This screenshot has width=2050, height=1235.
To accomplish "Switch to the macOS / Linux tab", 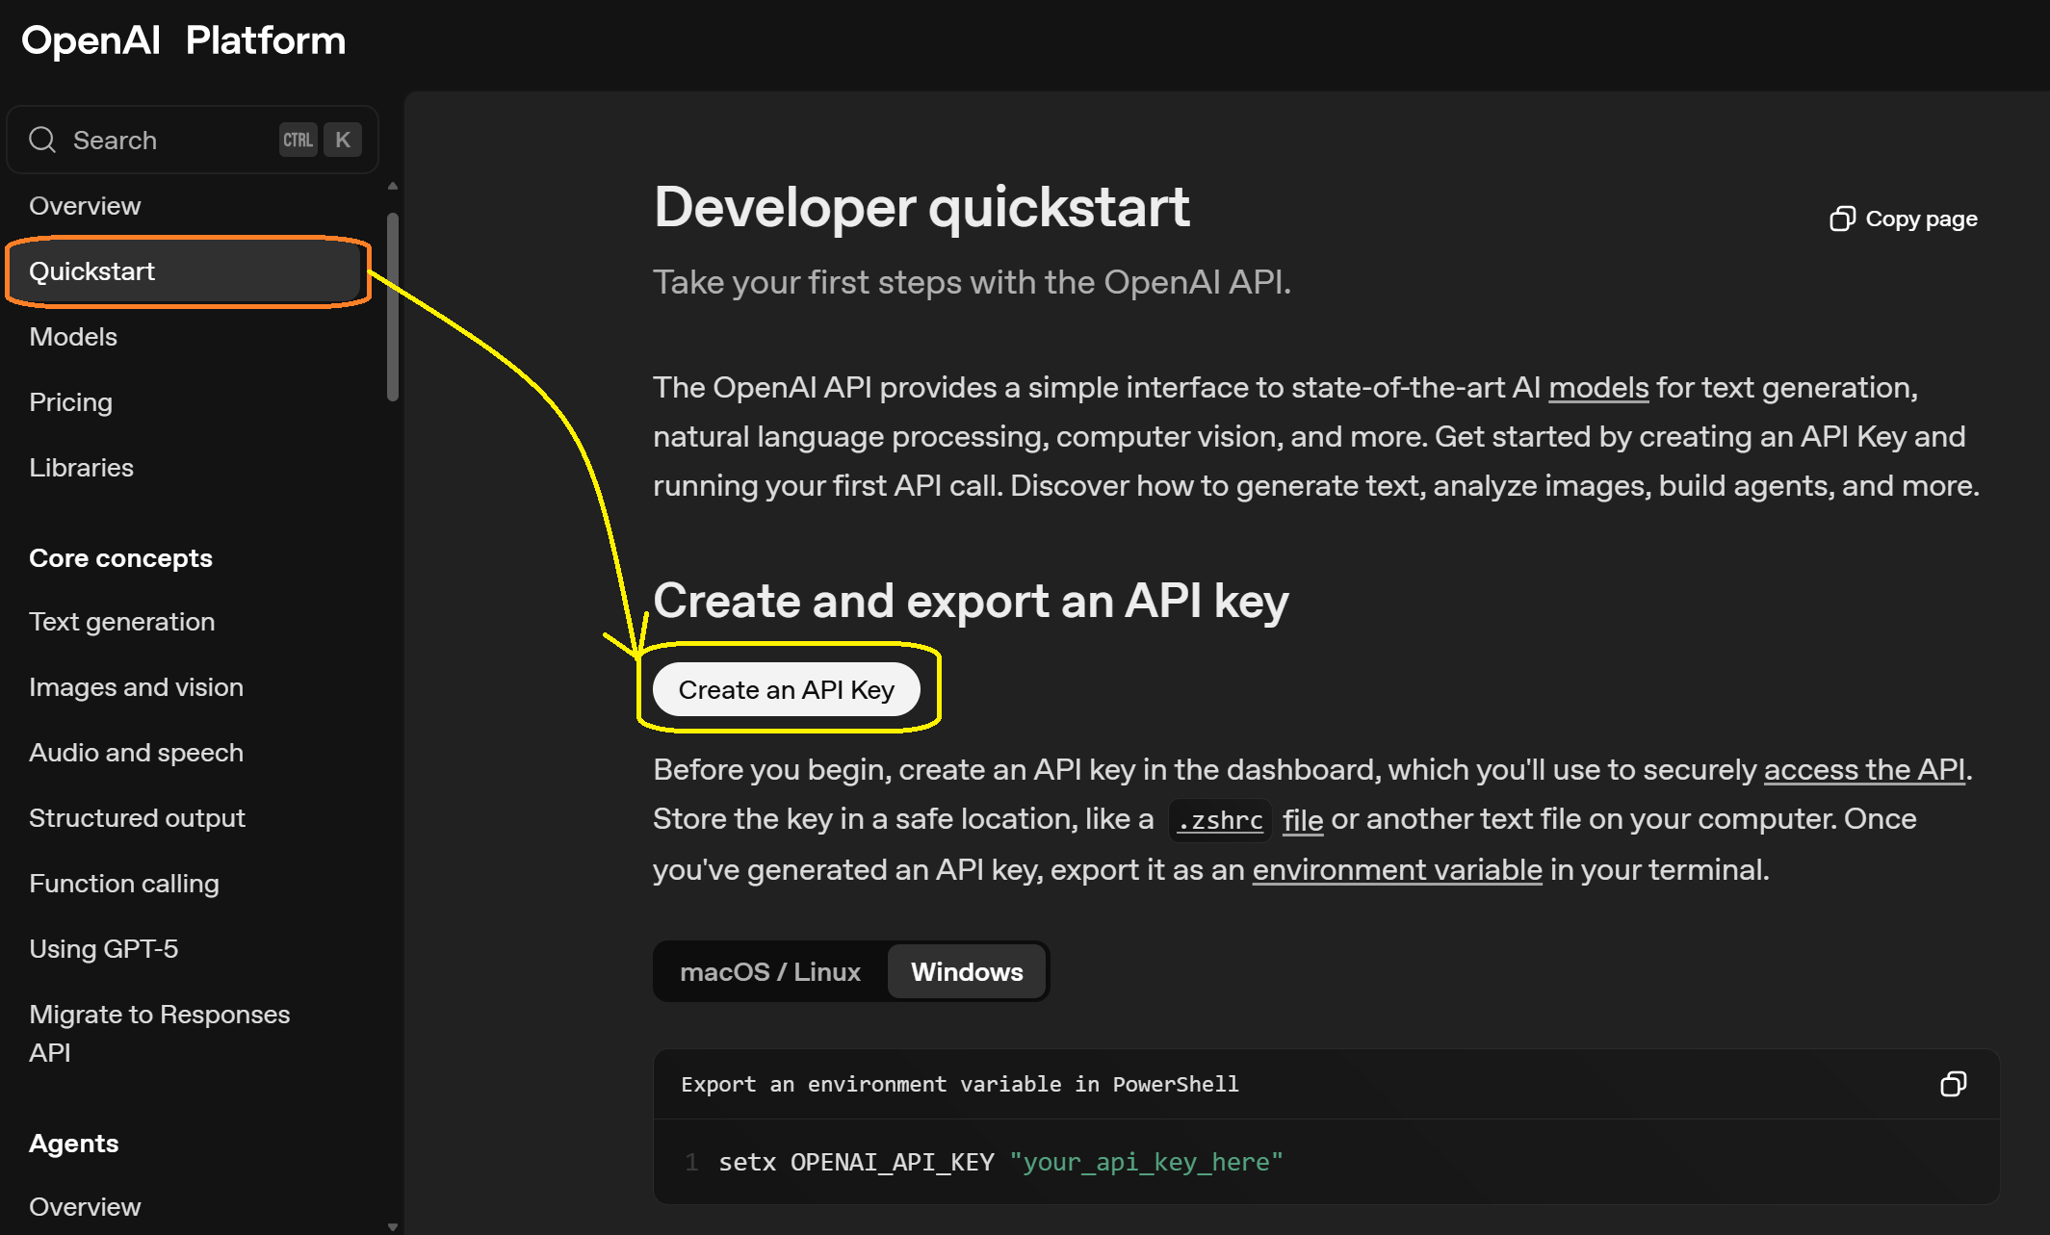I will point(769,971).
